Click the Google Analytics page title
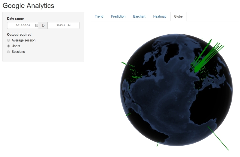This screenshot has height=157, width=240. pyautogui.click(x=28, y=6)
